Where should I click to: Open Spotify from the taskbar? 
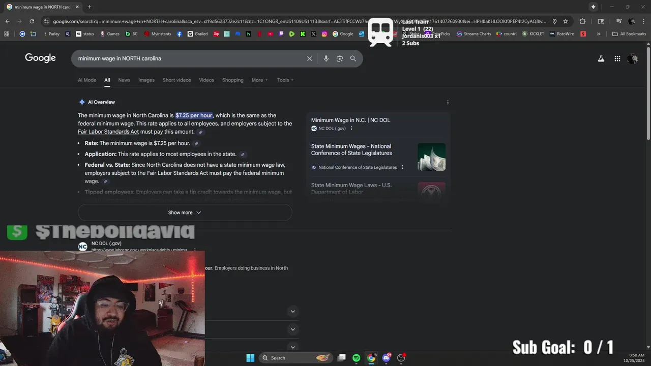point(357,358)
